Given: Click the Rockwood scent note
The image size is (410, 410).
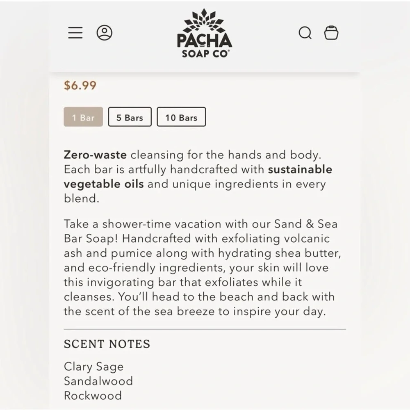Looking at the screenshot, I should click(x=93, y=396).
